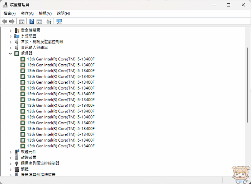
Task: Select the 音效、視訊及遊戲控制器 label
Action: click(x=42, y=42)
